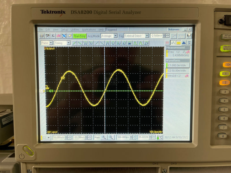The image size is (231, 173).
Task: Select the last measurement icon in the row
Action: [146, 43]
